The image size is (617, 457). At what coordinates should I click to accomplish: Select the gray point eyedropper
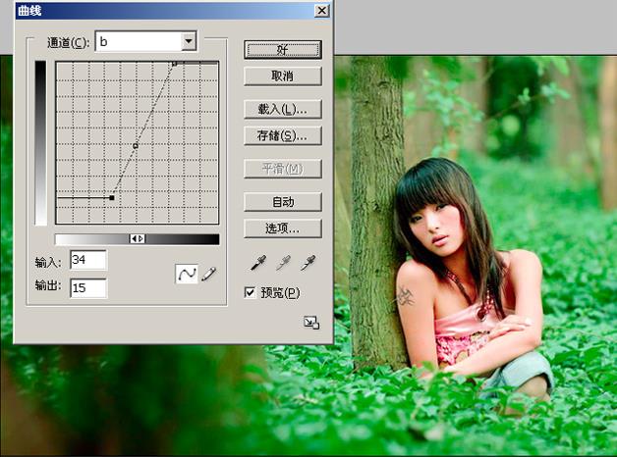pyautogui.click(x=283, y=263)
